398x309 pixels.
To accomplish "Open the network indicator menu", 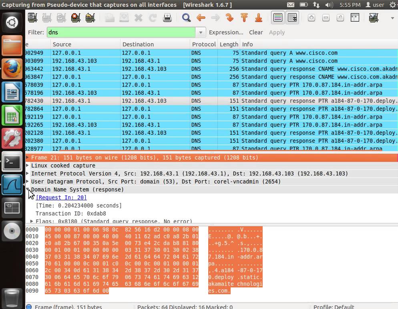I will click(x=316, y=5).
